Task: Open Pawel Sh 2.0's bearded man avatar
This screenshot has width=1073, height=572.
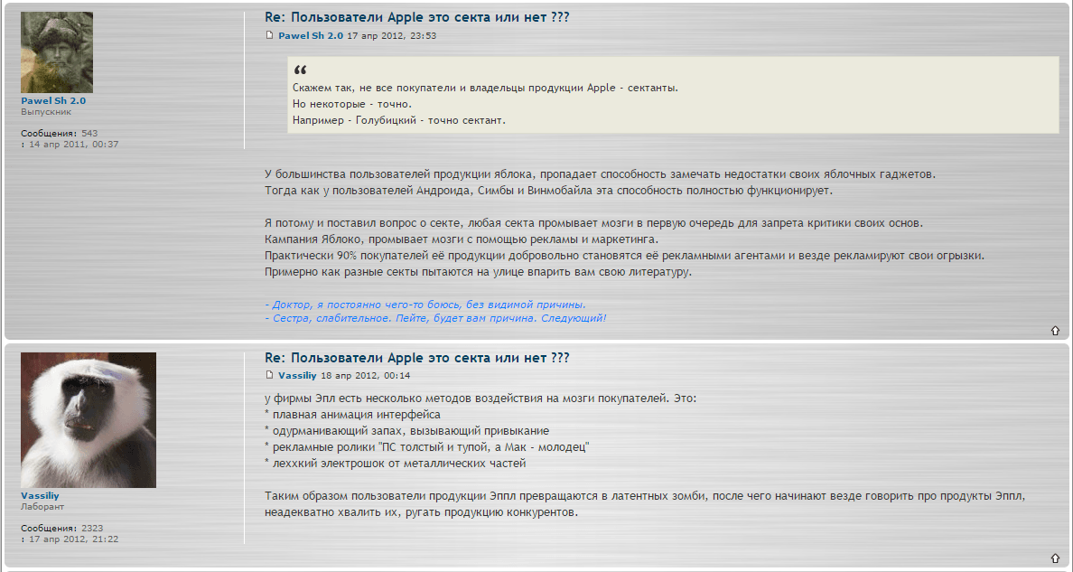Action: [x=57, y=52]
